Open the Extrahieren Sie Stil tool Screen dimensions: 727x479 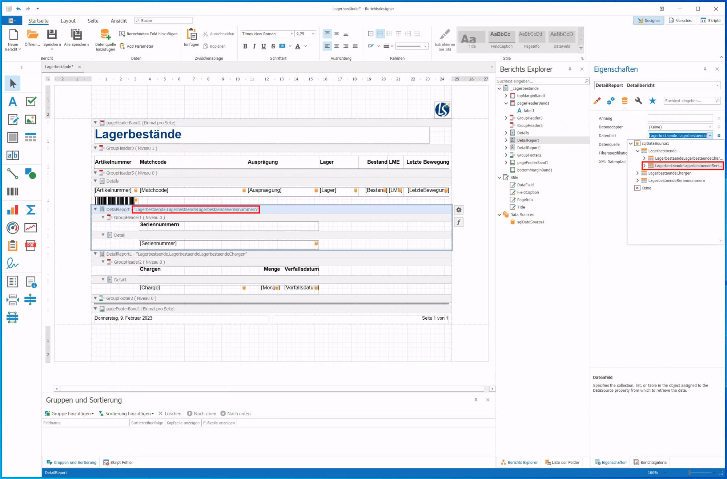click(x=445, y=35)
